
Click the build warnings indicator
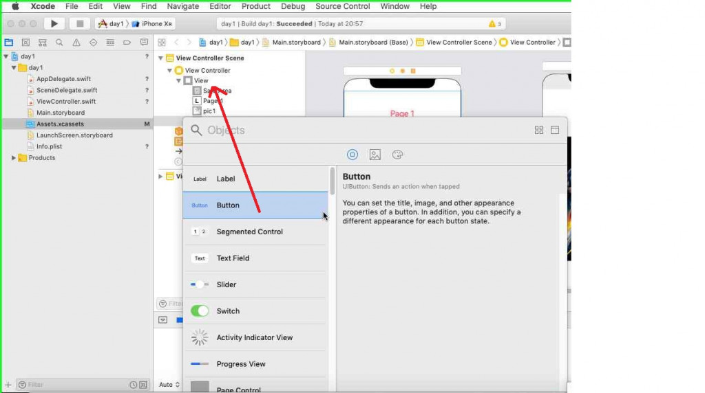pyautogui.click(x=494, y=24)
